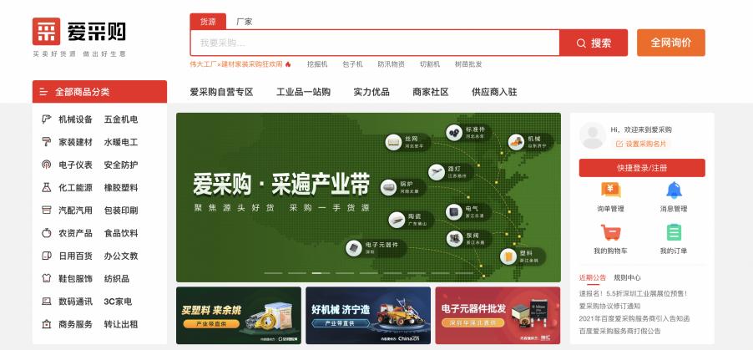
Task: Open 我的订单 document icon
Action: click(673, 232)
